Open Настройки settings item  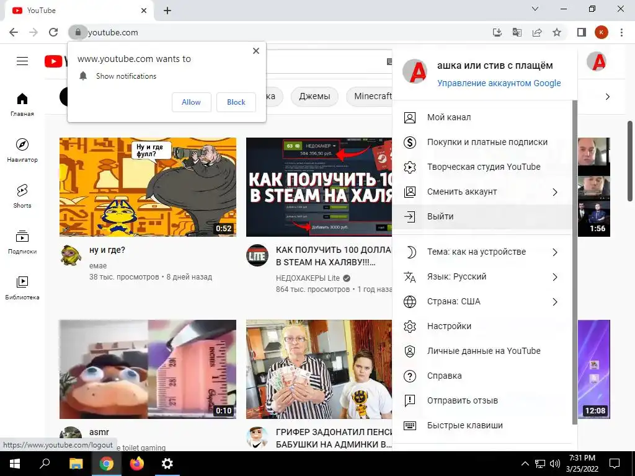pos(482,326)
